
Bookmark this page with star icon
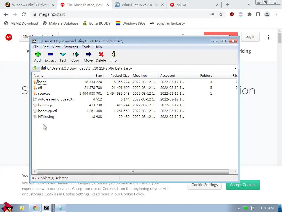pyautogui.click(x=221, y=14)
